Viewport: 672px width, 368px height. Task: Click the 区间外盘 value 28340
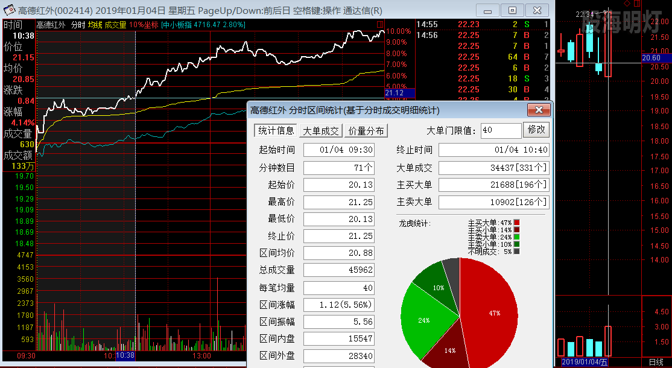click(x=339, y=356)
